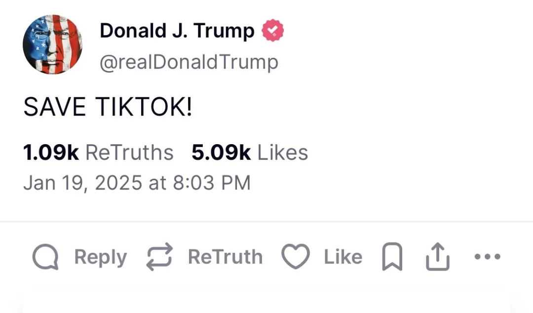Click the verified badge next to Donald J. Trump
Viewport: 533px width, 313px height.
click(272, 30)
